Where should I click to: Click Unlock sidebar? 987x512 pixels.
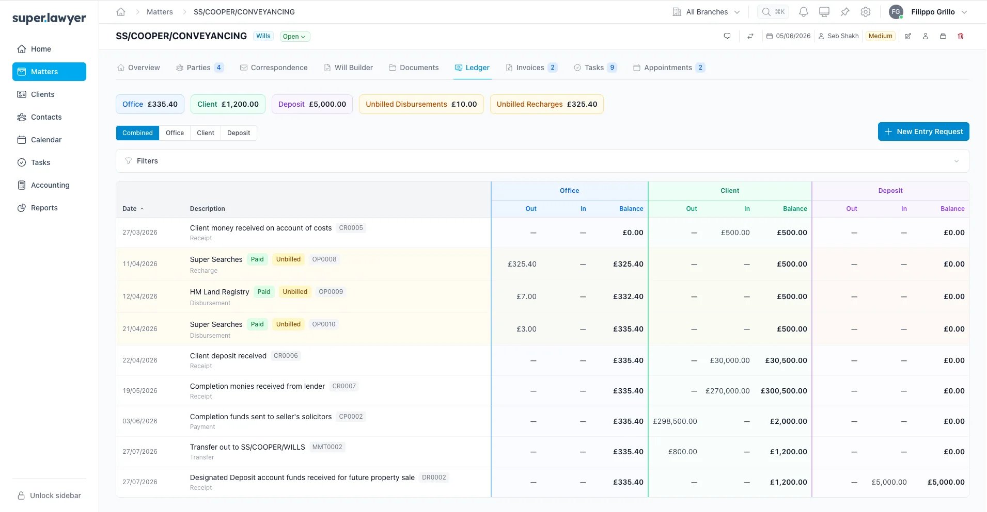coord(49,496)
